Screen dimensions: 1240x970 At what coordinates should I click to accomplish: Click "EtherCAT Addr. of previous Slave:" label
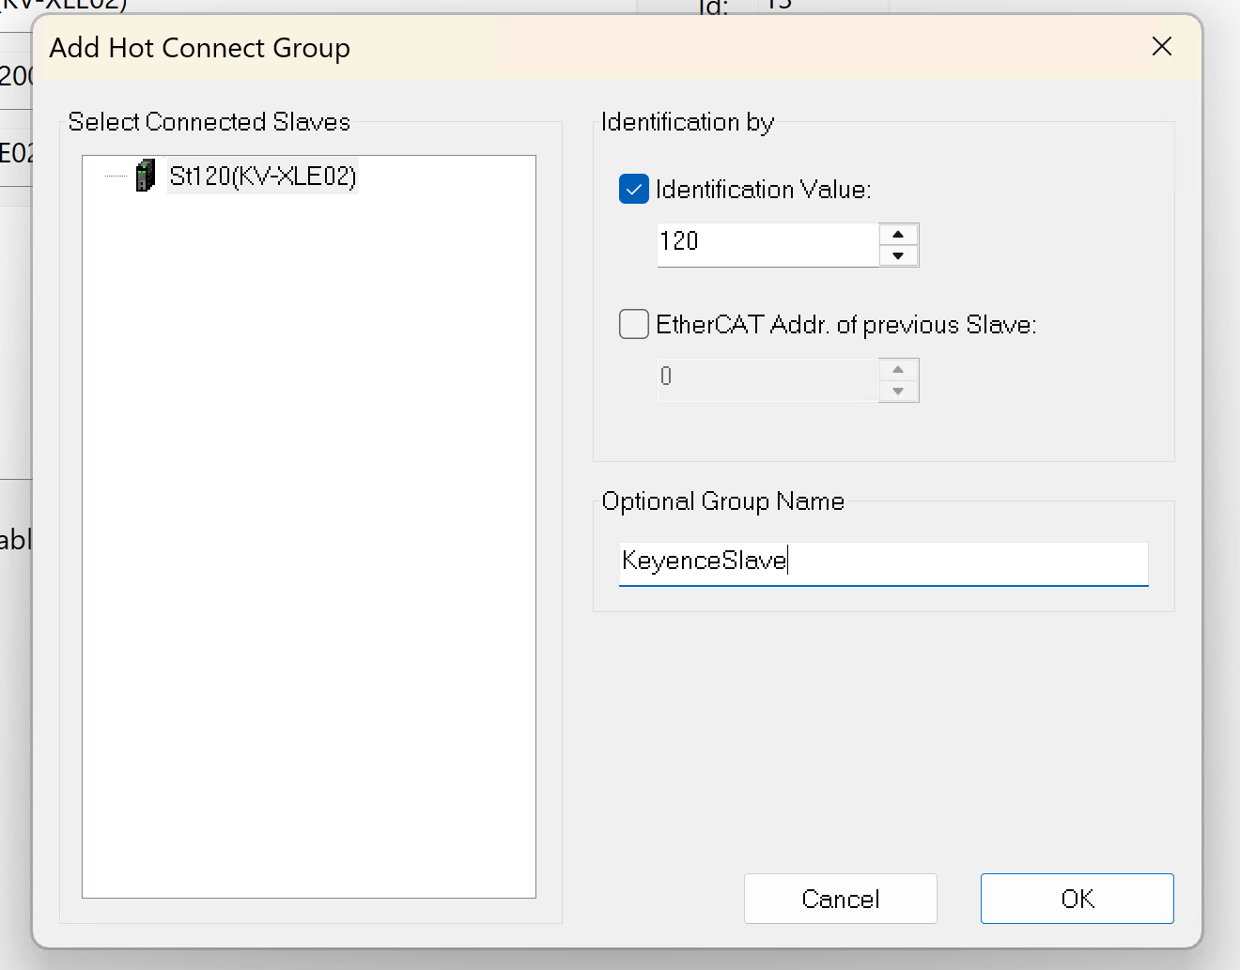pyautogui.click(x=845, y=325)
